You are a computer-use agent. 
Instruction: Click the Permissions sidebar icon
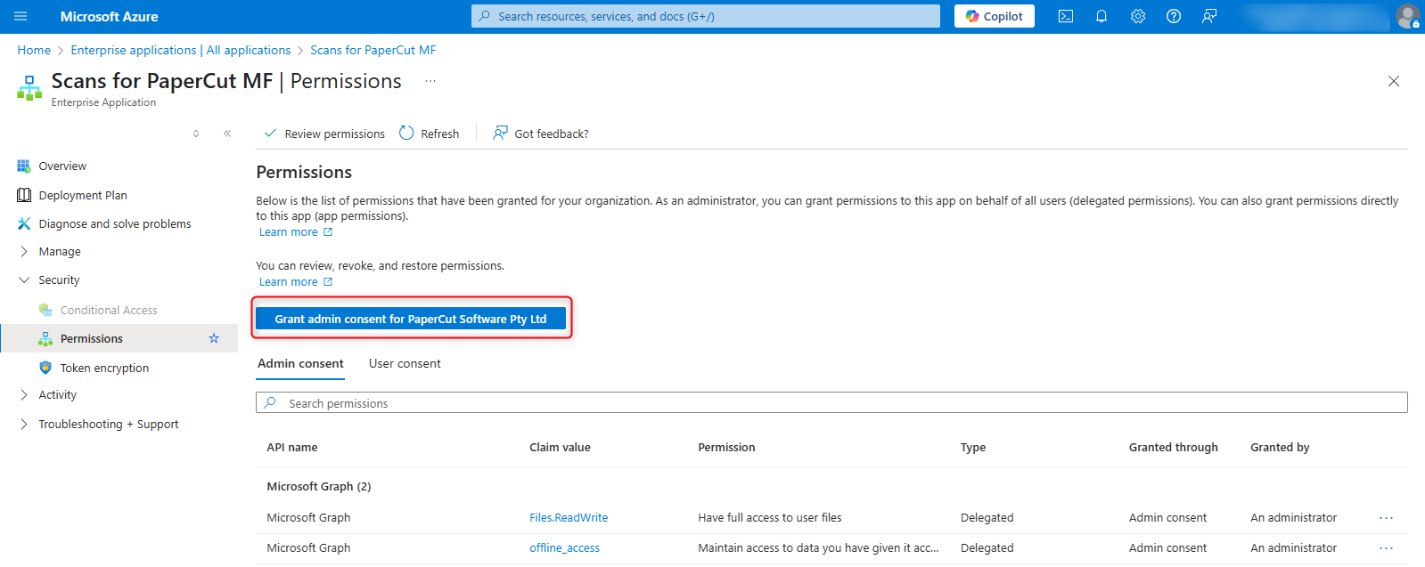tap(45, 338)
